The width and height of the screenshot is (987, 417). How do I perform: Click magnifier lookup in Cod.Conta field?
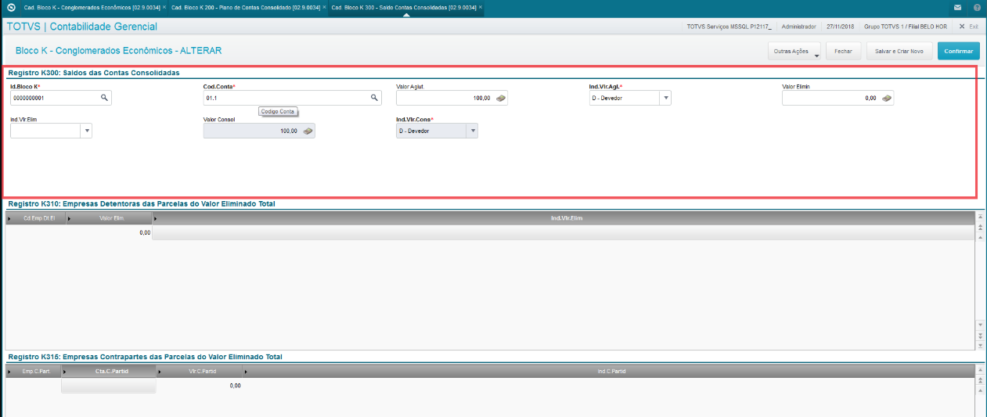pos(374,98)
